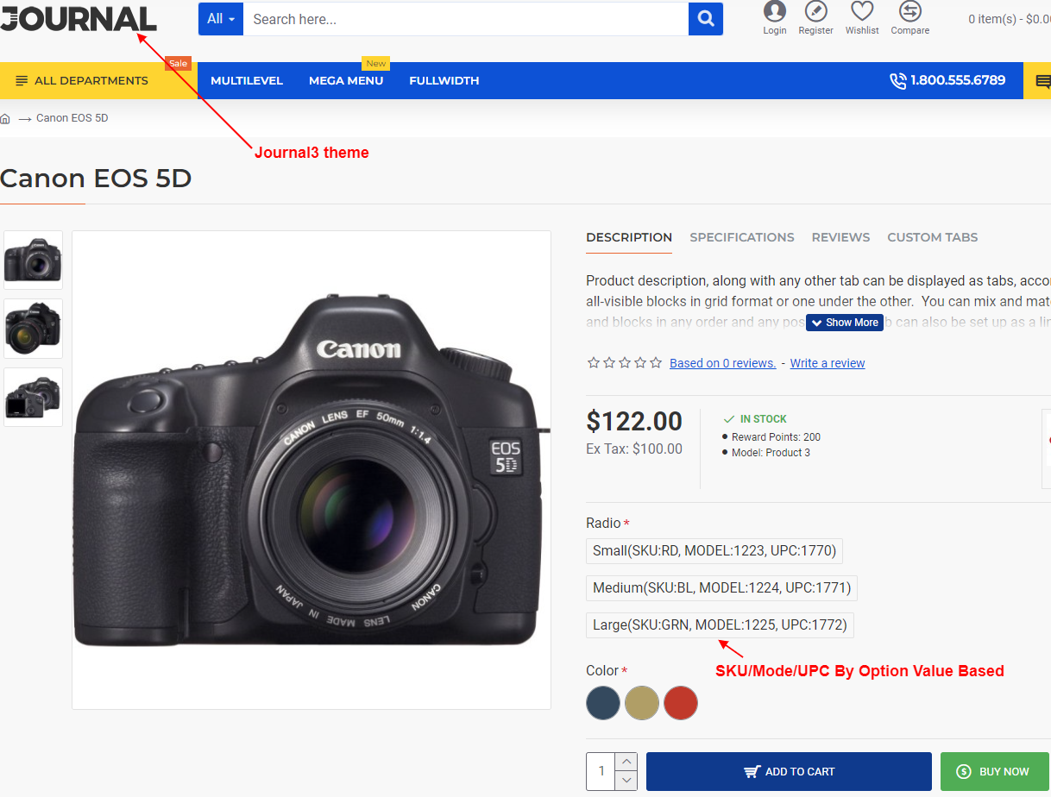This screenshot has height=797, width=1051.
Task: Select the first camera thumbnail
Action: click(34, 259)
